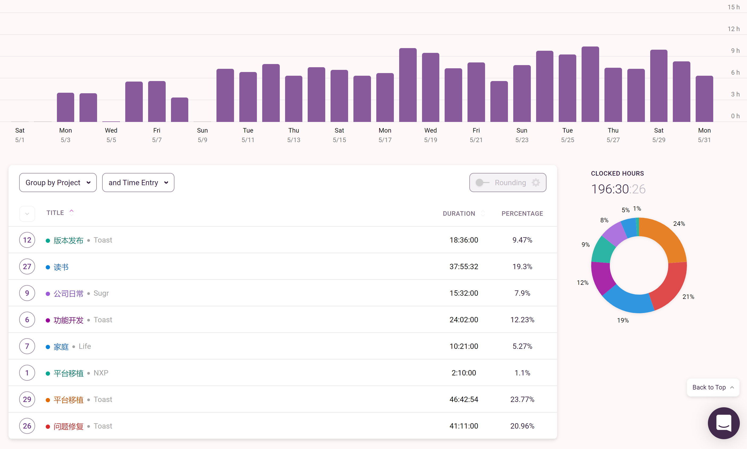Image resolution: width=747 pixels, height=449 pixels.
Task: Expand the 7 entries of 家庭
Action: point(27,346)
